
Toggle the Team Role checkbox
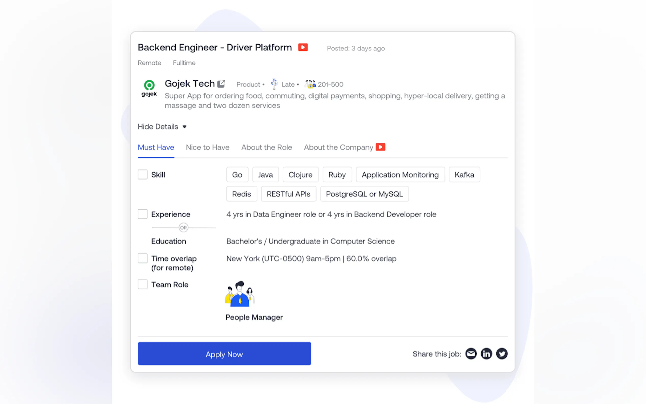(143, 284)
